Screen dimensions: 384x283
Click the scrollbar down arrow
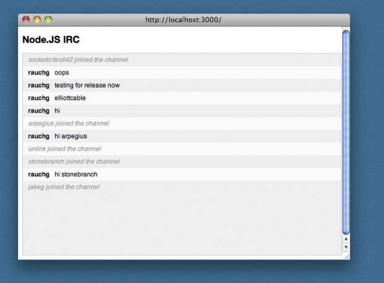click(x=346, y=247)
